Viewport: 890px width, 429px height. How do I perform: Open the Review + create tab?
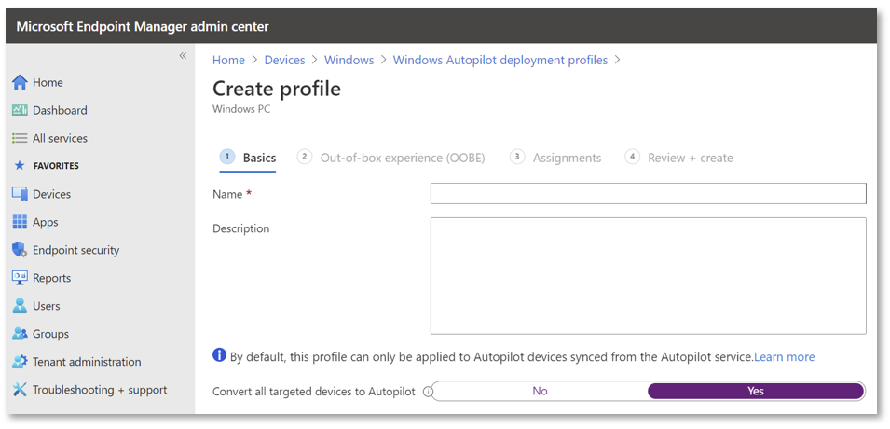[678, 158]
